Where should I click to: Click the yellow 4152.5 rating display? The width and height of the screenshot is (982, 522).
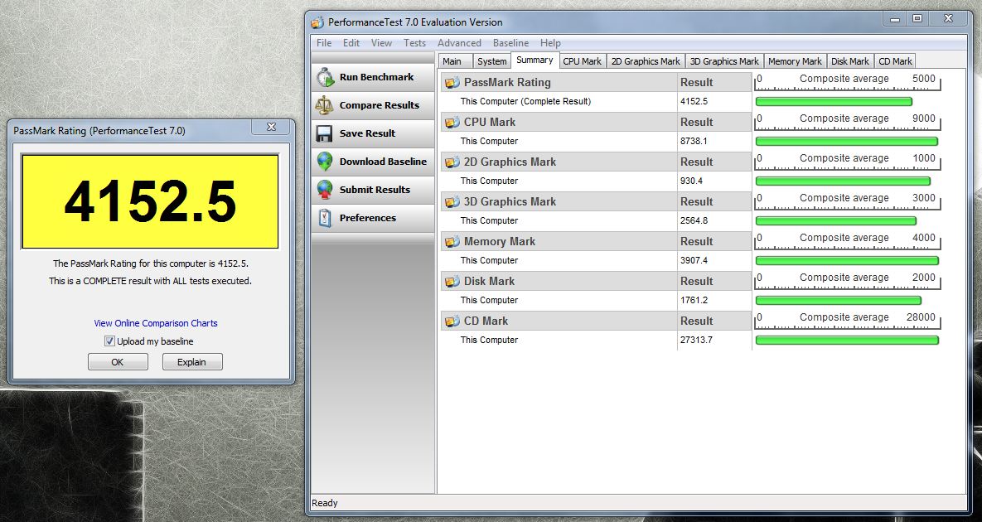(150, 201)
